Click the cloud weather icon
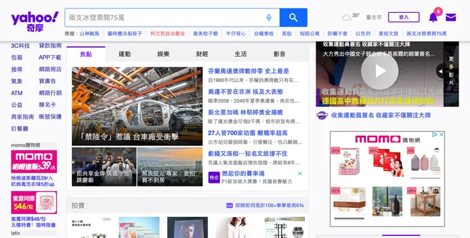 347,18
